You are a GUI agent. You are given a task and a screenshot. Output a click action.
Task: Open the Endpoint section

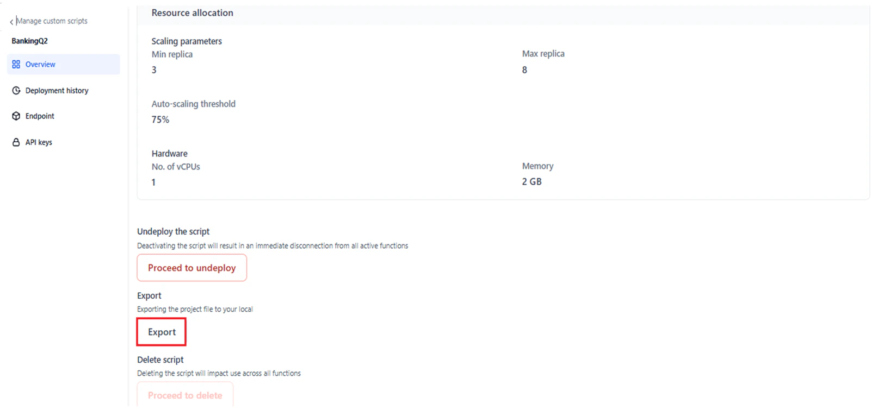coord(39,116)
